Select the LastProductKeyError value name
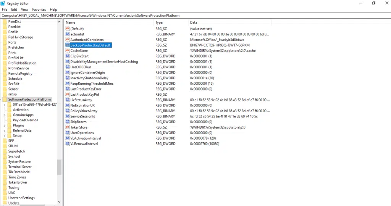The width and height of the screenshot is (391, 206). (86, 89)
